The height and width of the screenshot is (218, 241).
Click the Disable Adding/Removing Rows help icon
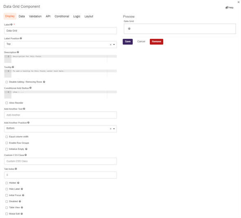pos(44,82)
